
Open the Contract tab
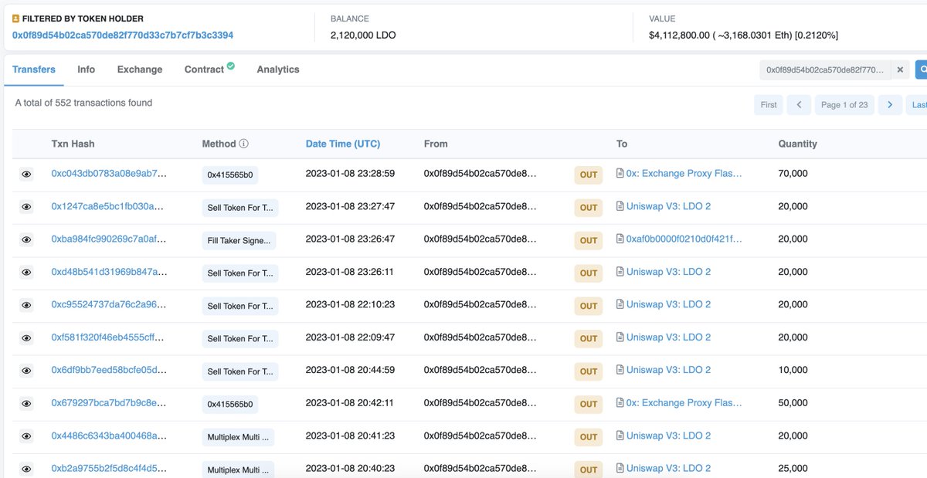(204, 69)
